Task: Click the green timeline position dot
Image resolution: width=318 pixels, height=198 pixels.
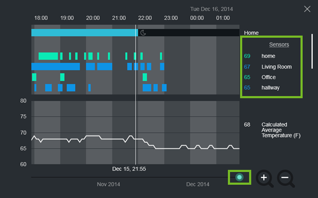Action: [x=240, y=177]
